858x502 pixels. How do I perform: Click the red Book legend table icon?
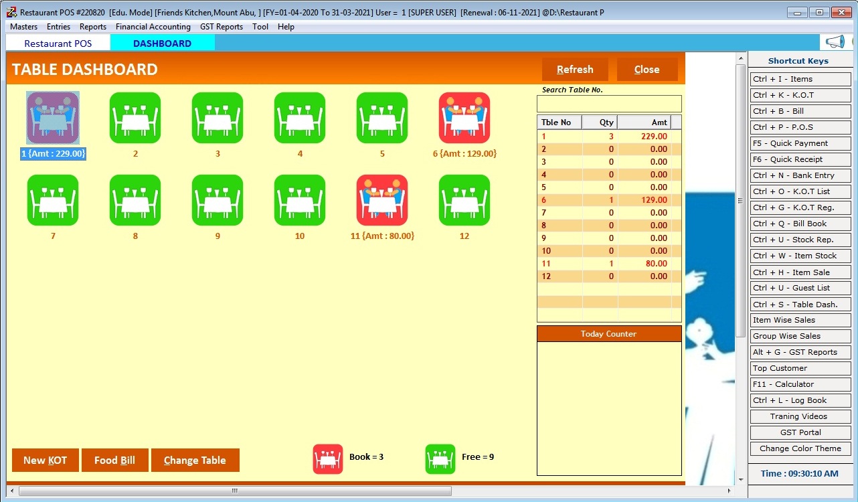pyautogui.click(x=327, y=458)
